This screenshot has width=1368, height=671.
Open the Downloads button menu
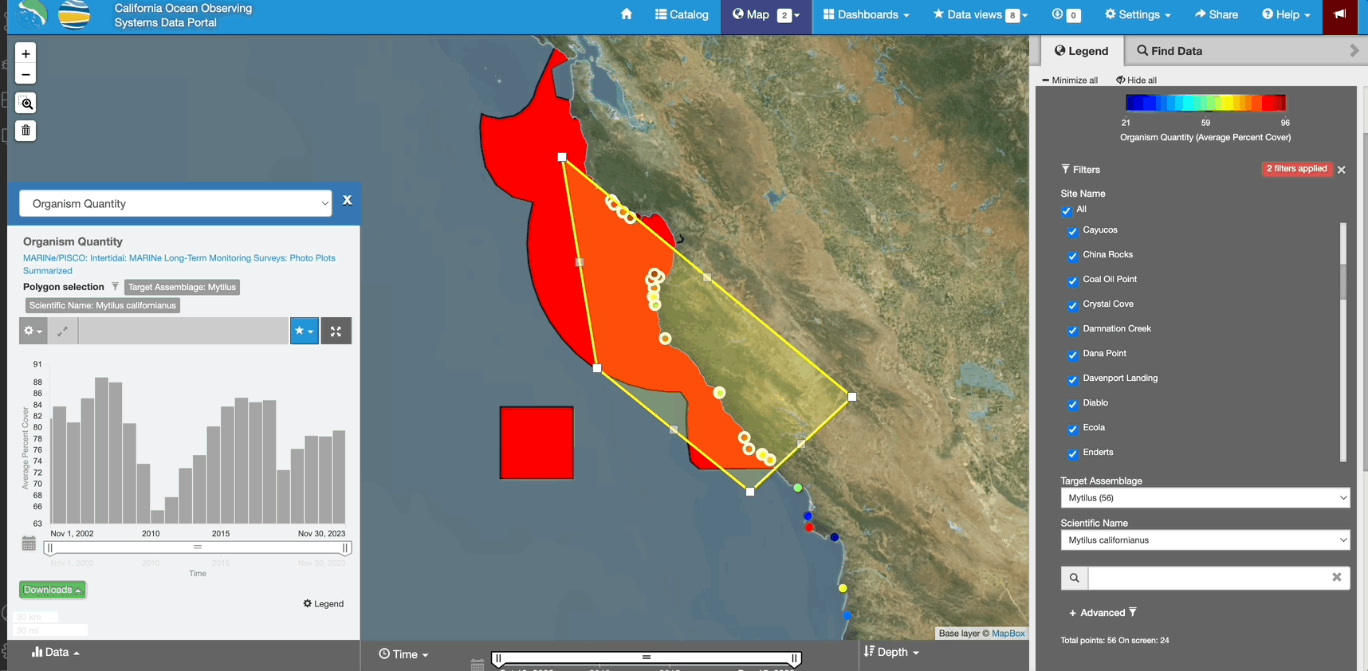pyautogui.click(x=52, y=590)
